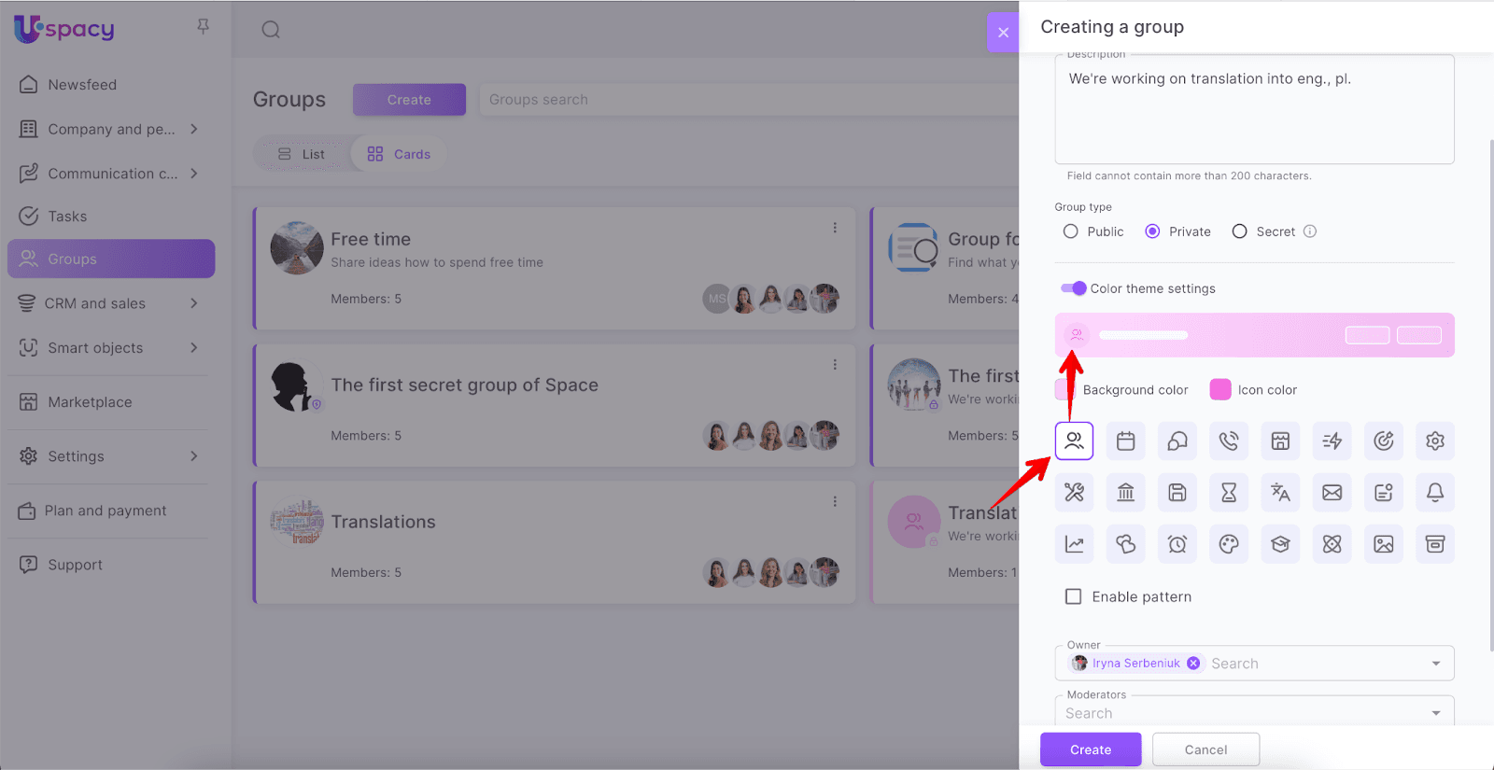Viewport: 1494px width, 770px height.
Task: Click the Create button in the panel footer
Action: [x=1091, y=749]
